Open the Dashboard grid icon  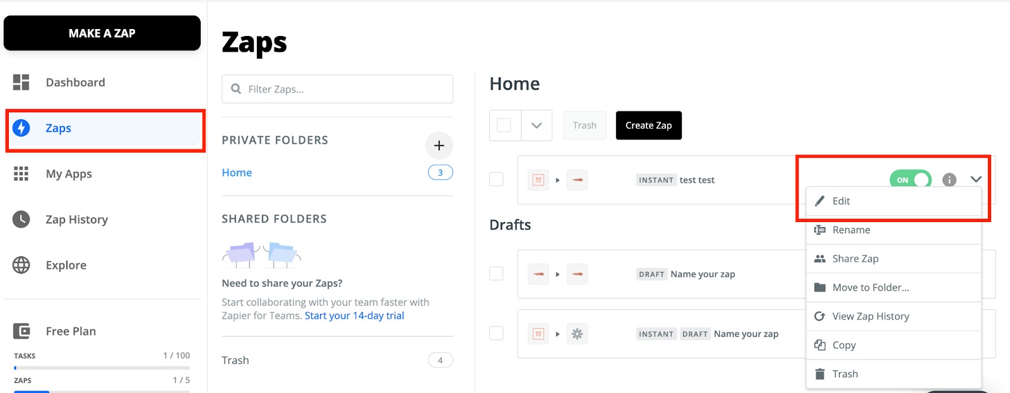point(21,82)
